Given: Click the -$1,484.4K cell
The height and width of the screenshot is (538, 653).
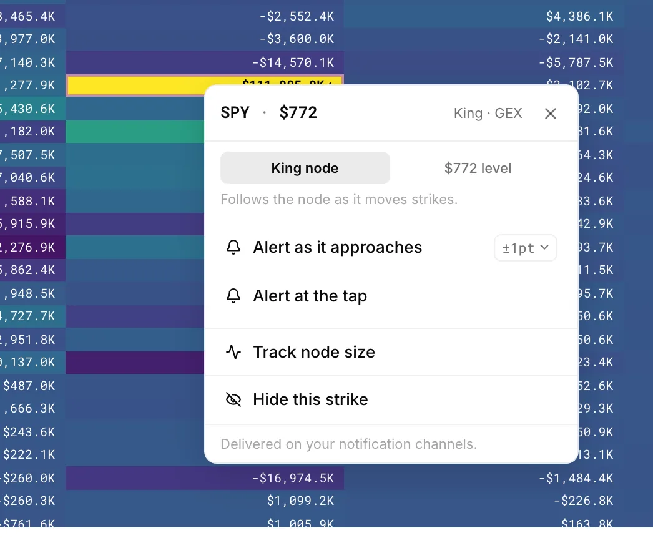Looking at the screenshot, I should point(483,478).
